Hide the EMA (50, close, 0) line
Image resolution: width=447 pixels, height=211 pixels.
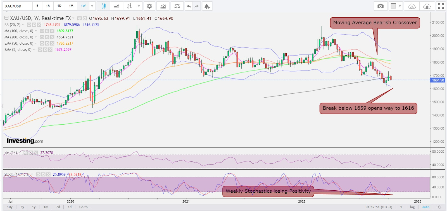(x=42, y=43)
